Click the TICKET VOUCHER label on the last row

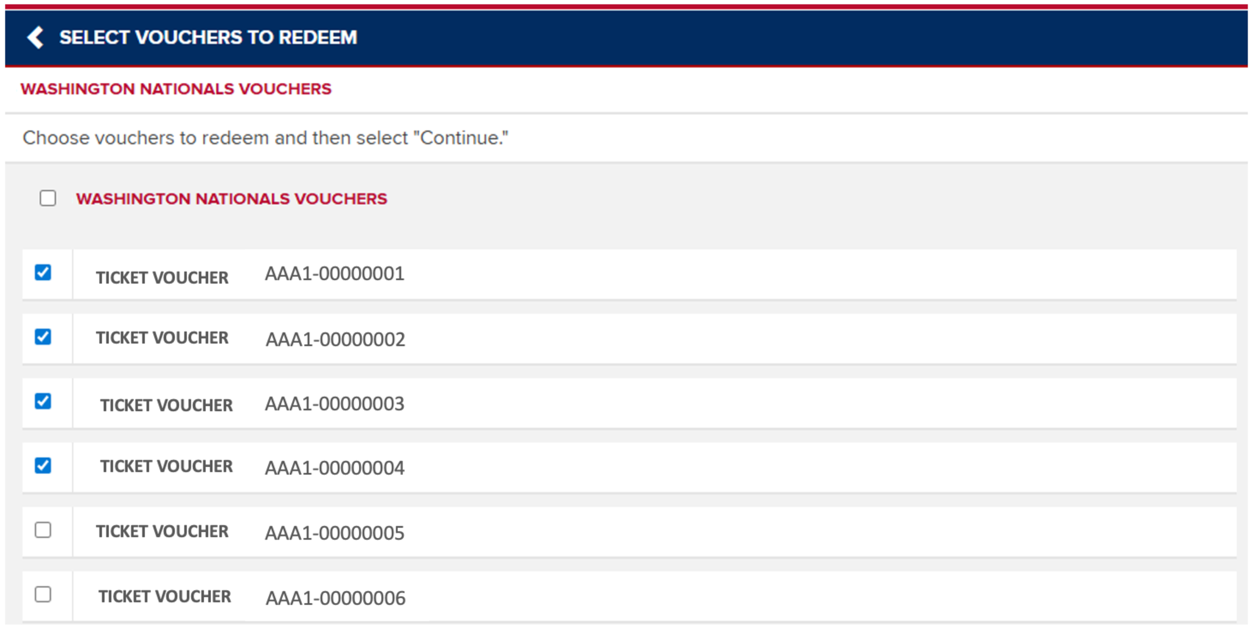[164, 596]
